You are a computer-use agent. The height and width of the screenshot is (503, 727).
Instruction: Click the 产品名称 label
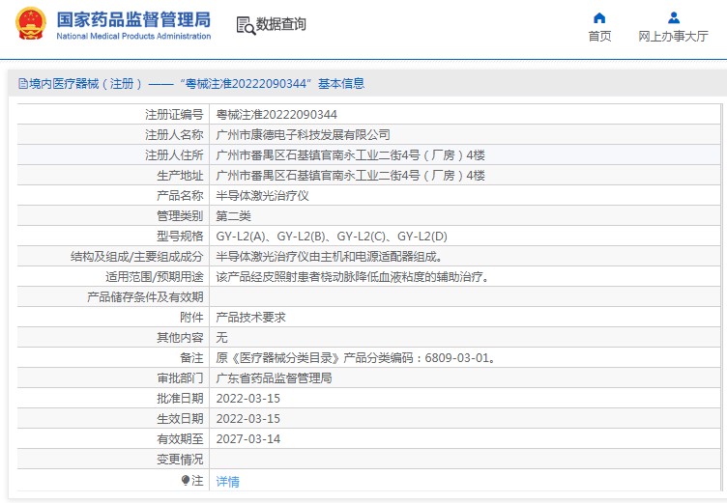180,196
